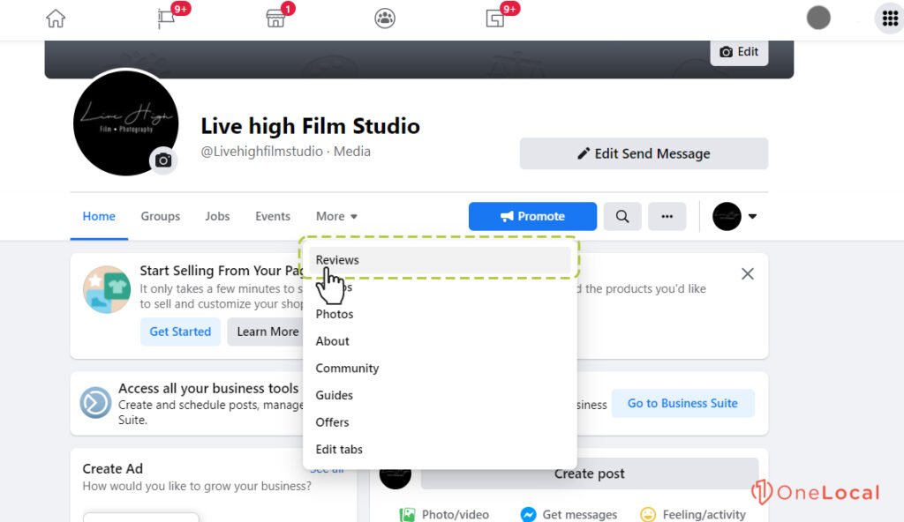Expand the More tab dropdown
Image resolution: width=904 pixels, height=522 pixels.
[336, 216]
